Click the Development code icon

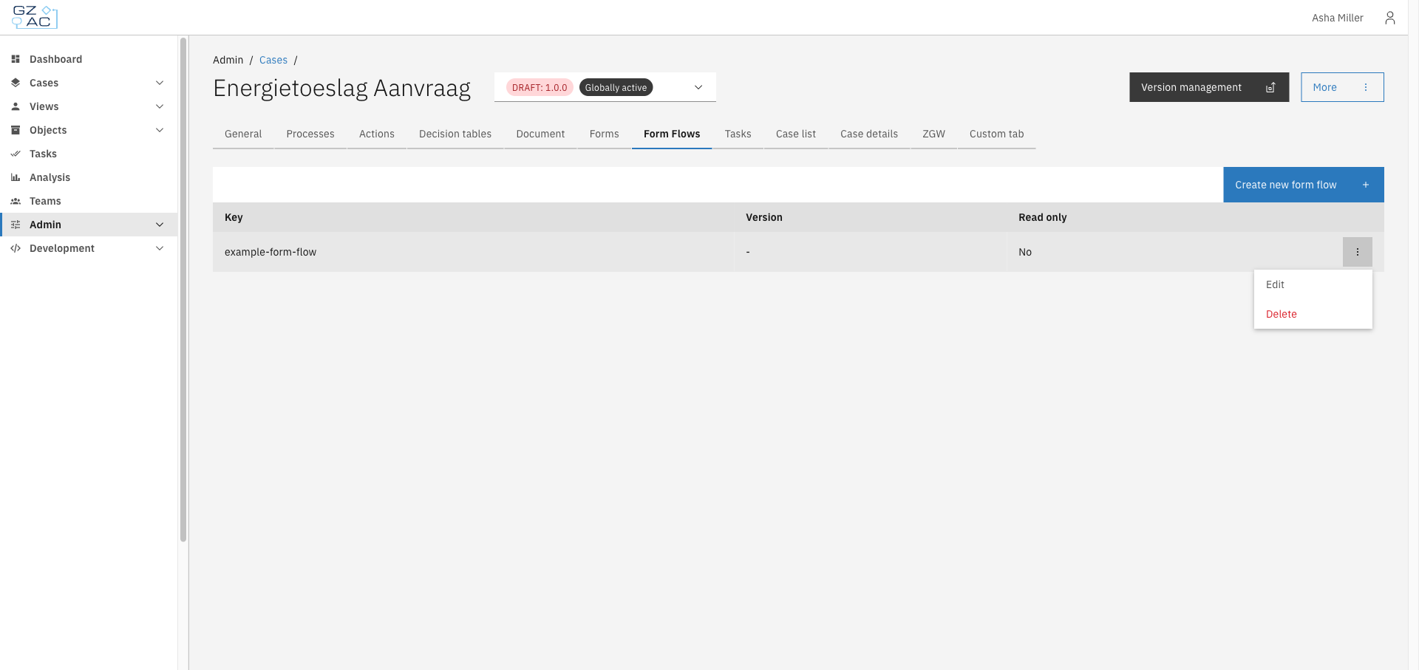tap(16, 248)
